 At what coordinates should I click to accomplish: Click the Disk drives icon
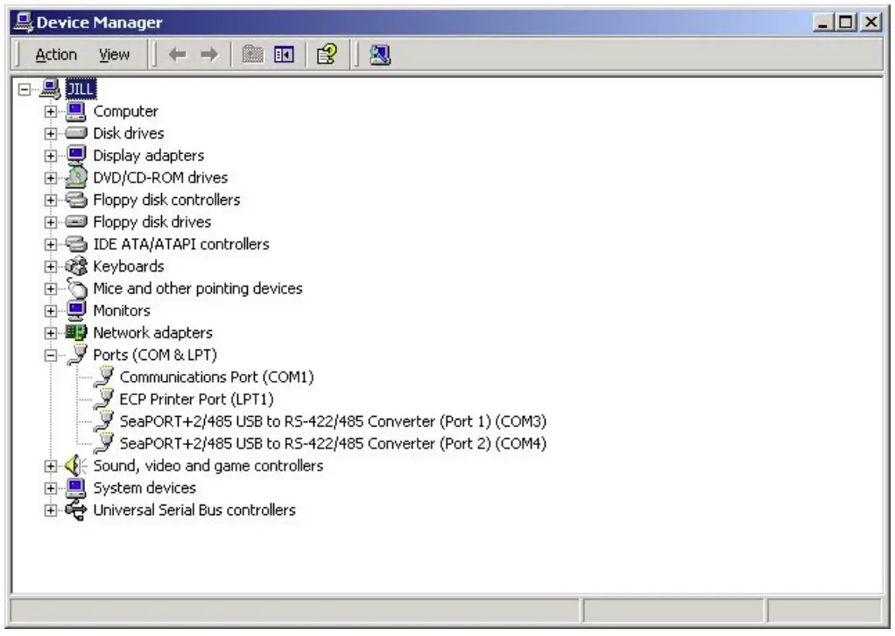coord(76,133)
